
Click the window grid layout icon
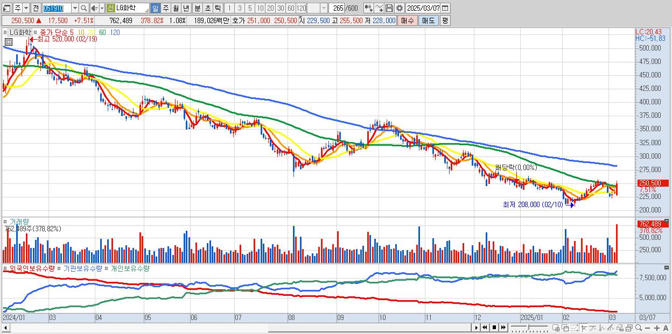point(556,328)
